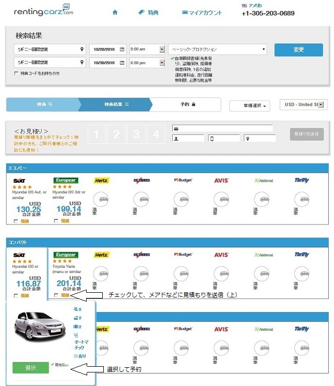Click Hertz logo in コンパクト row
The width and height of the screenshot is (334, 386).
[x=101, y=255]
